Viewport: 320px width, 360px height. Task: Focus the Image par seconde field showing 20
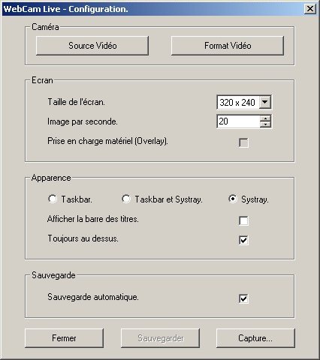pos(238,121)
